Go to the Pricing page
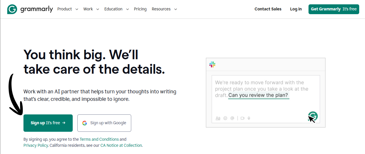The height and width of the screenshot is (154, 365). coord(140,9)
